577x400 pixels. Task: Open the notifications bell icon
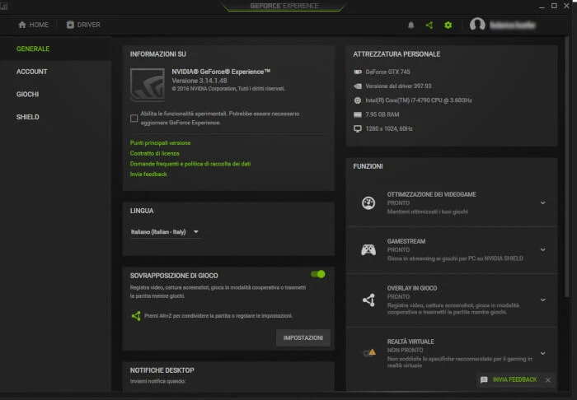pyautogui.click(x=410, y=25)
